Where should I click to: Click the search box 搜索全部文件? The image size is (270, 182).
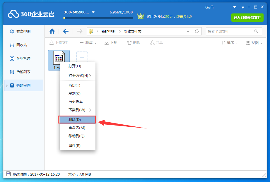tap(231, 31)
